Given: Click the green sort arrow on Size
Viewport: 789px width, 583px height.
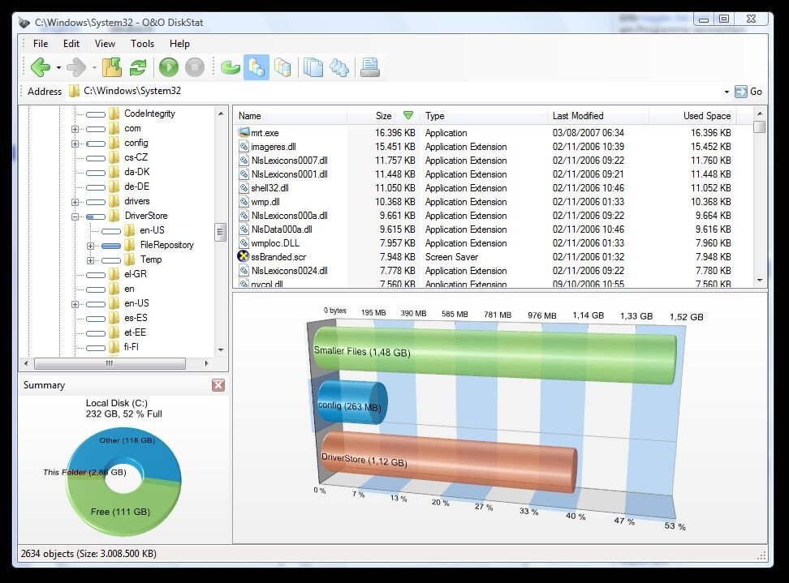Looking at the screenshot, I should 408,115.
